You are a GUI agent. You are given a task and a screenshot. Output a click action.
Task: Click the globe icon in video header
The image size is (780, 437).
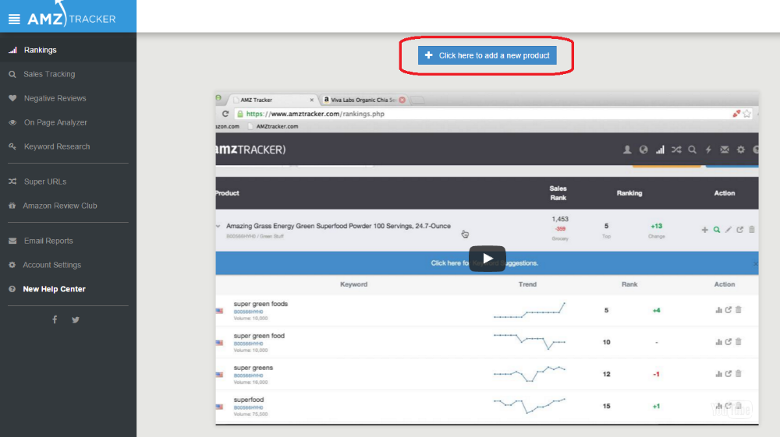click(x=643, y=150)
